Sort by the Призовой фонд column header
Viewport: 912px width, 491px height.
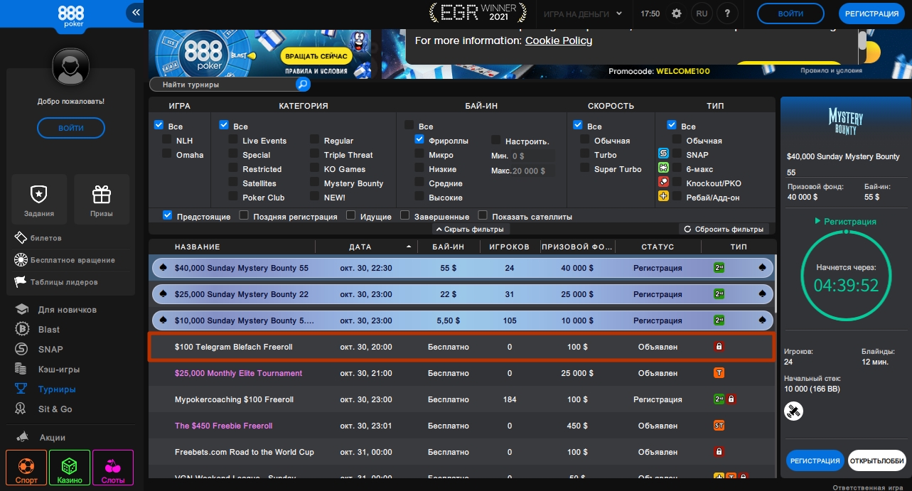click(x=576, y=247)
